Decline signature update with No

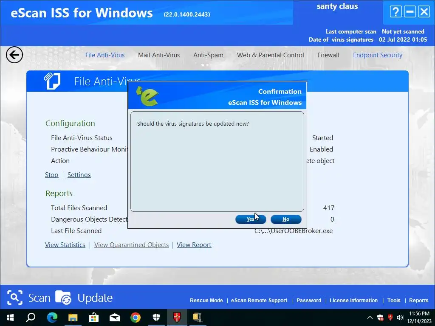286,219
